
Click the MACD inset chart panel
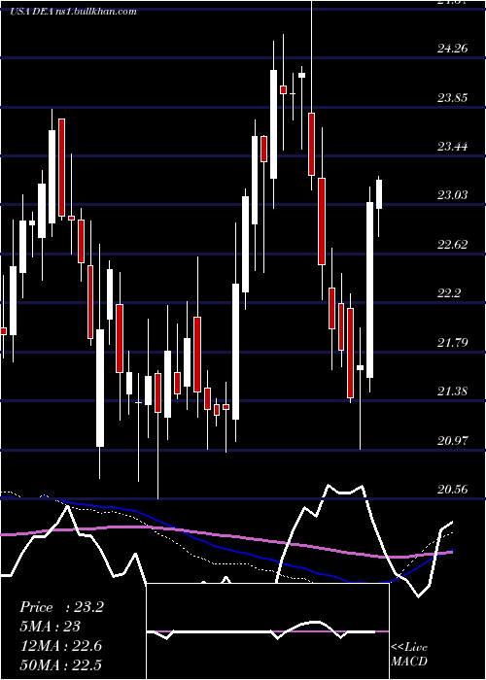point(267,631)
